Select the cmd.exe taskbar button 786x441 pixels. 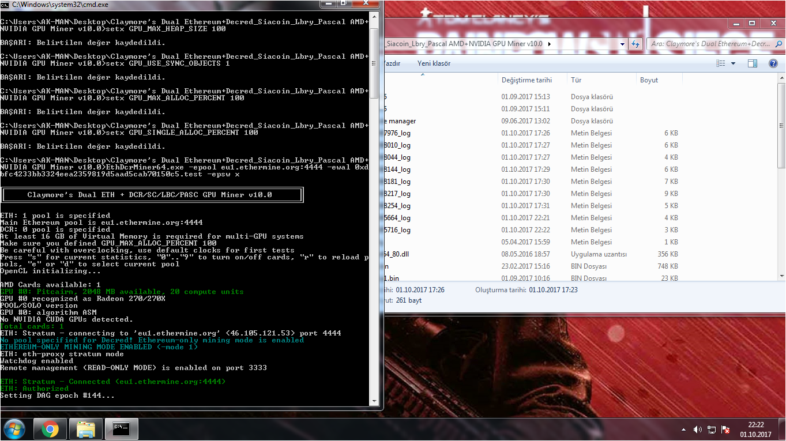coord(122,429)
